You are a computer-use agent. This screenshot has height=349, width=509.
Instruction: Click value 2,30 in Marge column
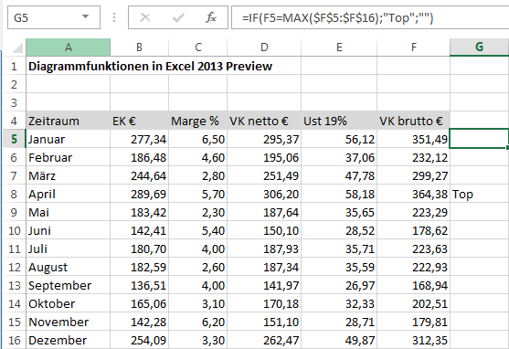(198, 212)
